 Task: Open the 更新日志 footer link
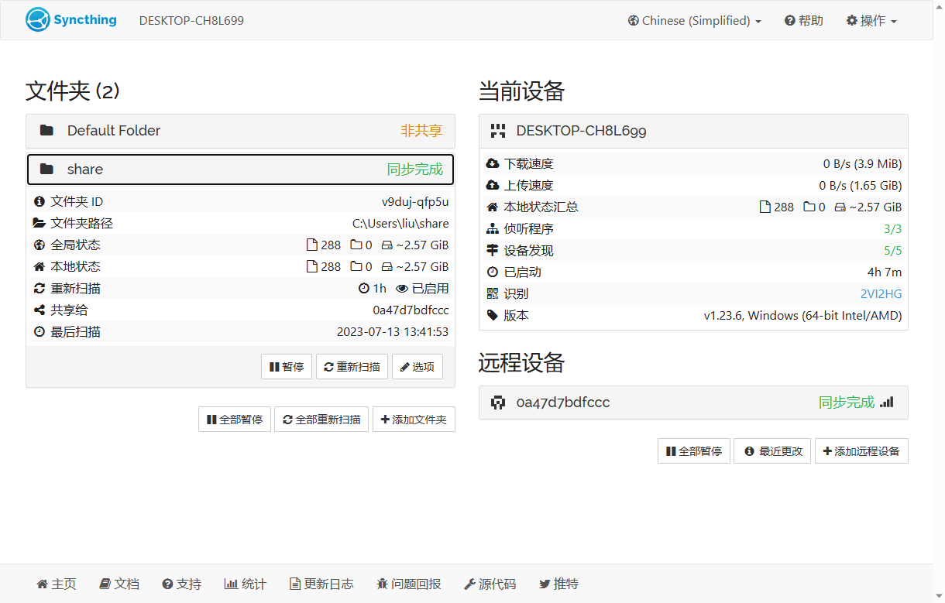pos(321,584)
